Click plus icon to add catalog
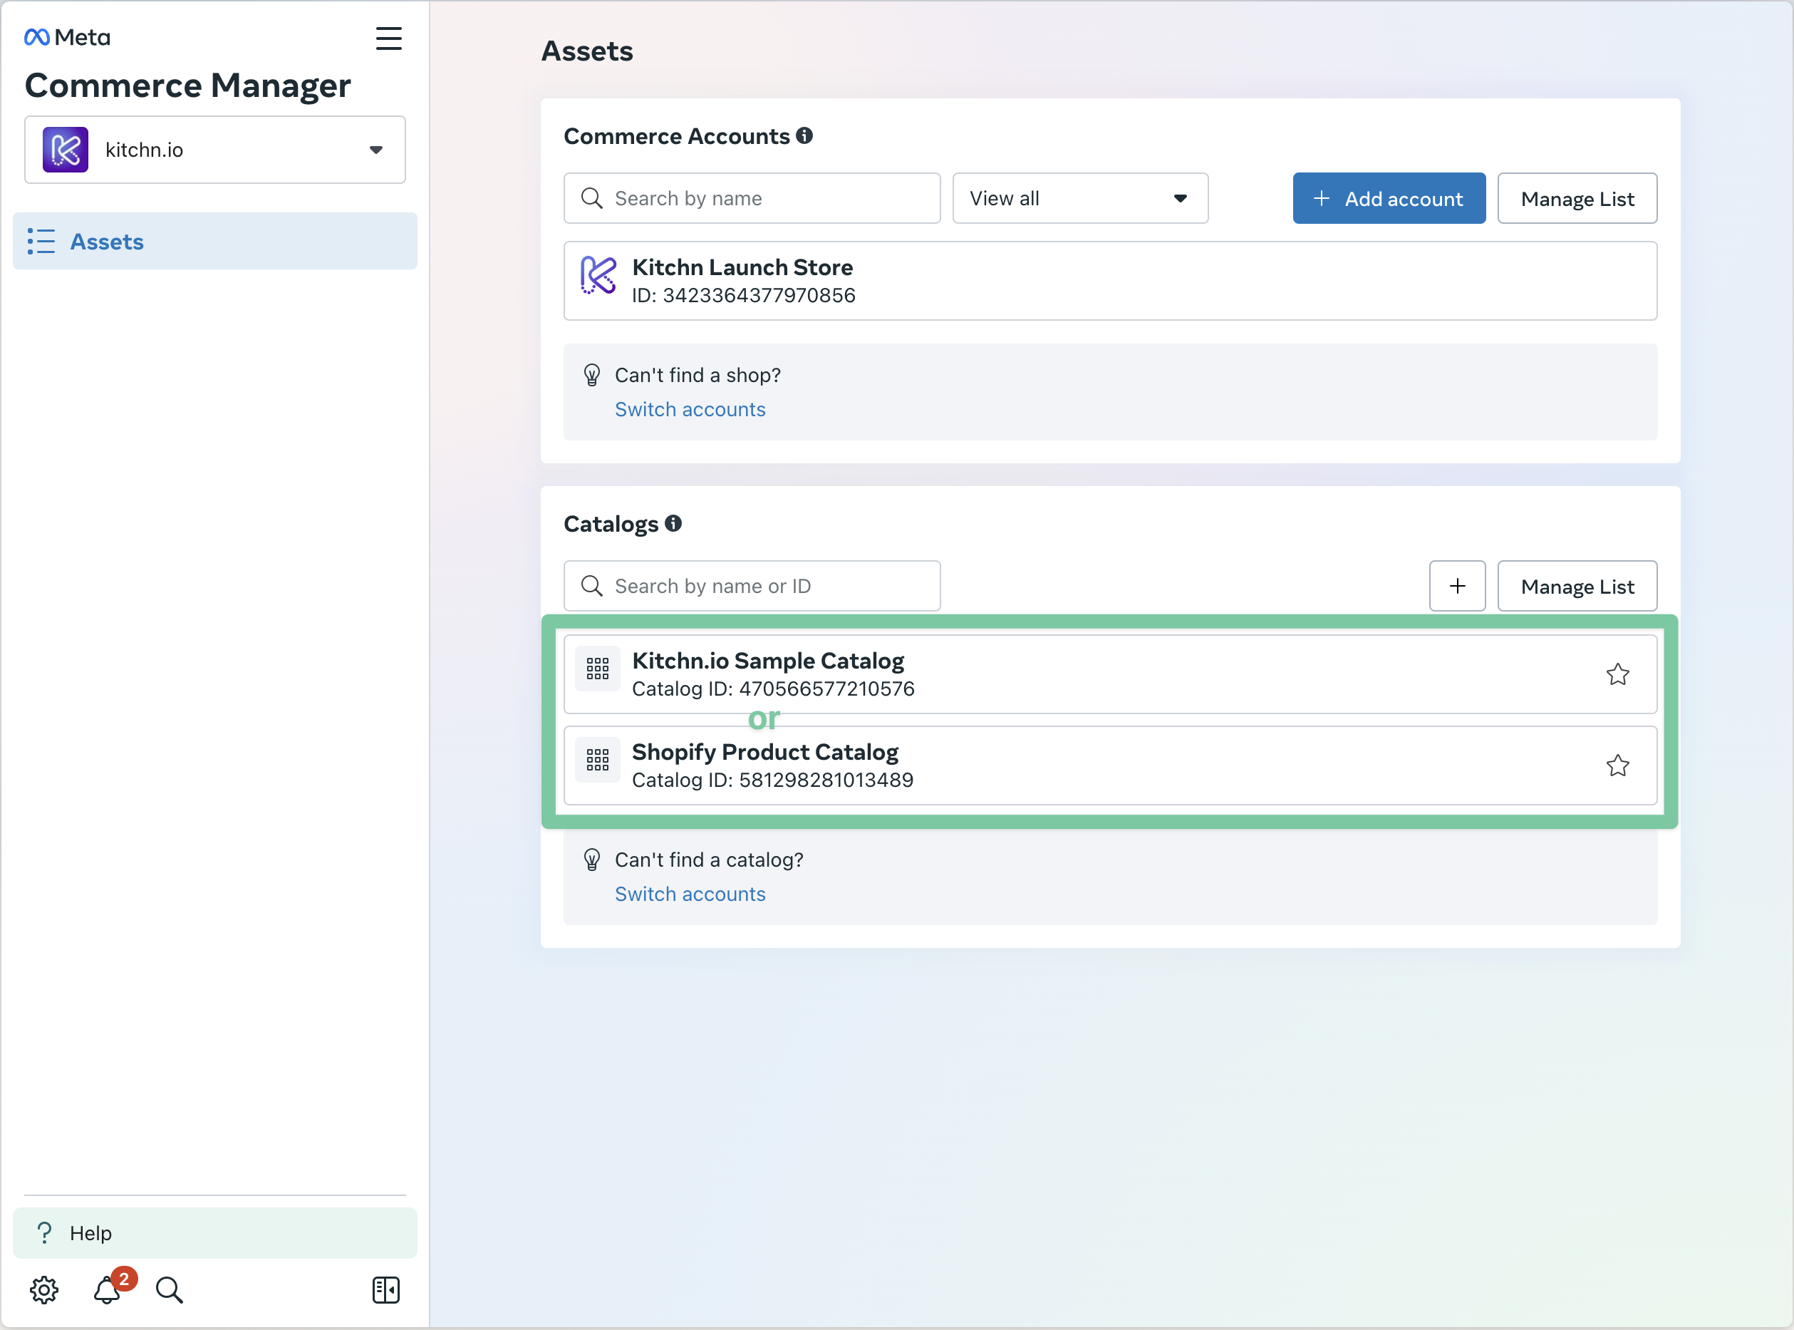This screenshot has height=1330, width=1794. (x=1457, y=586)
